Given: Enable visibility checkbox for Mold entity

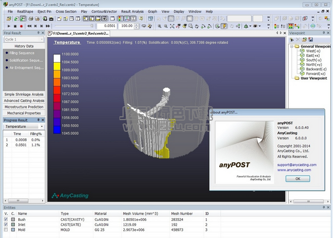Looking at the screenshot, I should click(6, 230).
